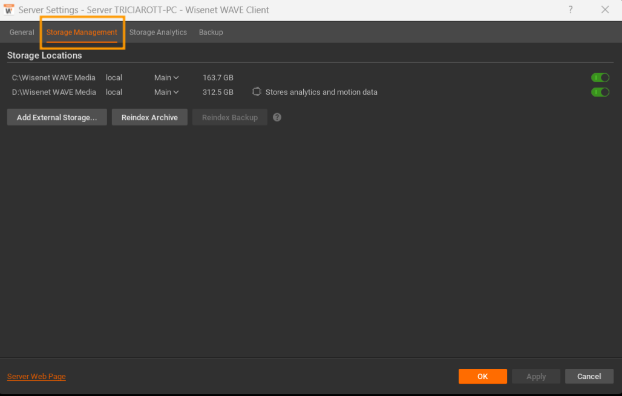The image size is (622, 396).
Task: Start Reindex Archive
Action: pyautogui.click(x=149, y=117)
